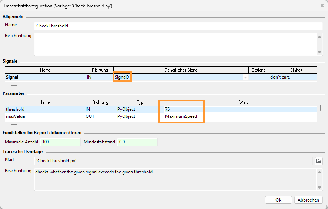The height and width of the screenshot is (209, 328).
Task: Edit the Name field with CheckThreshold
Action: 178,26
